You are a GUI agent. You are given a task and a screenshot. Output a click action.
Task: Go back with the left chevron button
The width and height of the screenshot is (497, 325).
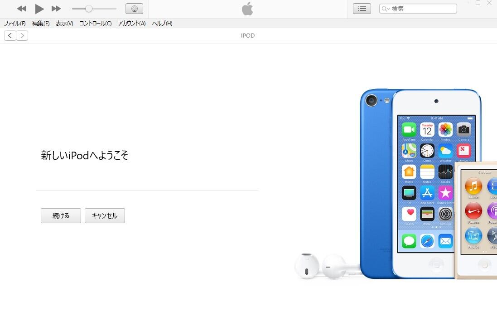pos(10,35)
